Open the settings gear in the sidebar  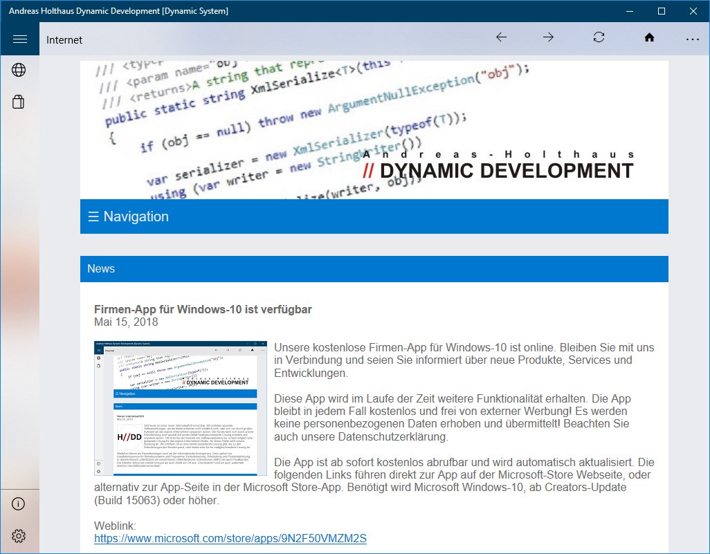pyautogui.click(x=19, y=535)
